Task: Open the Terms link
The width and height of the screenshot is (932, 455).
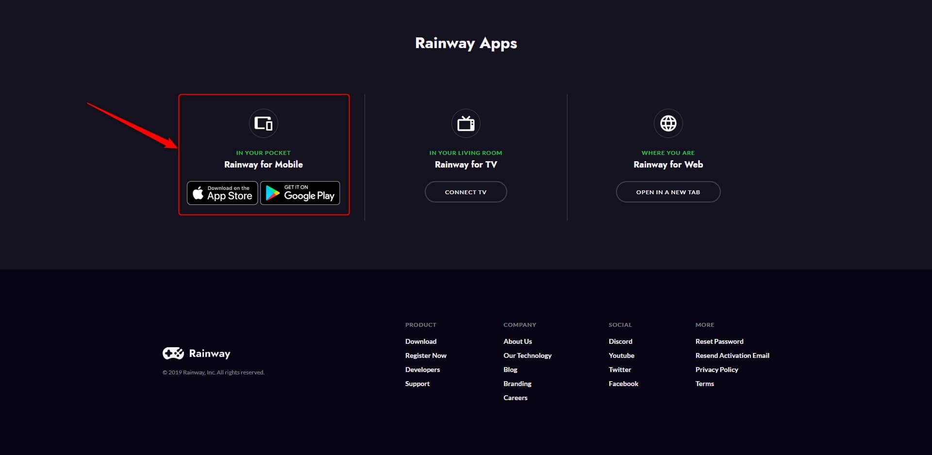Action: (x=704, y=384)
